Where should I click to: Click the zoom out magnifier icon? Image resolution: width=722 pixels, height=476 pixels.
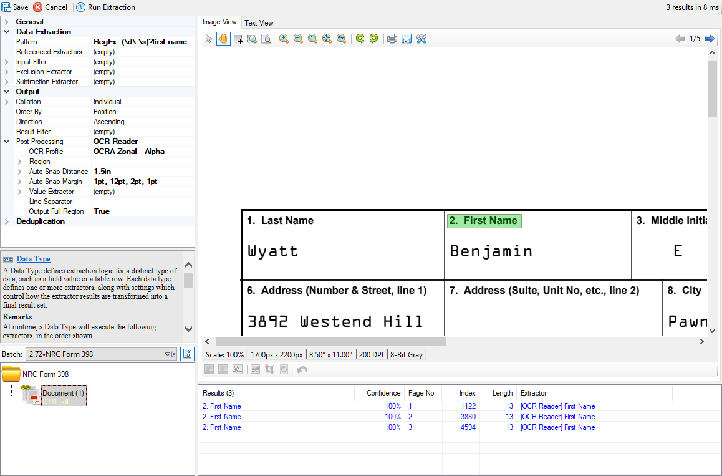coord(298,39)
